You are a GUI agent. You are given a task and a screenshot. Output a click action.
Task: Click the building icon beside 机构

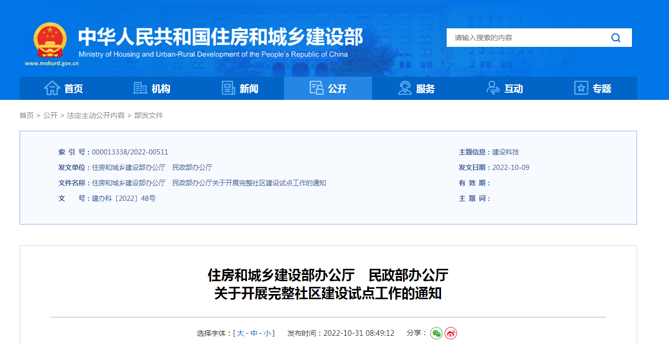[x=140, y=88]
